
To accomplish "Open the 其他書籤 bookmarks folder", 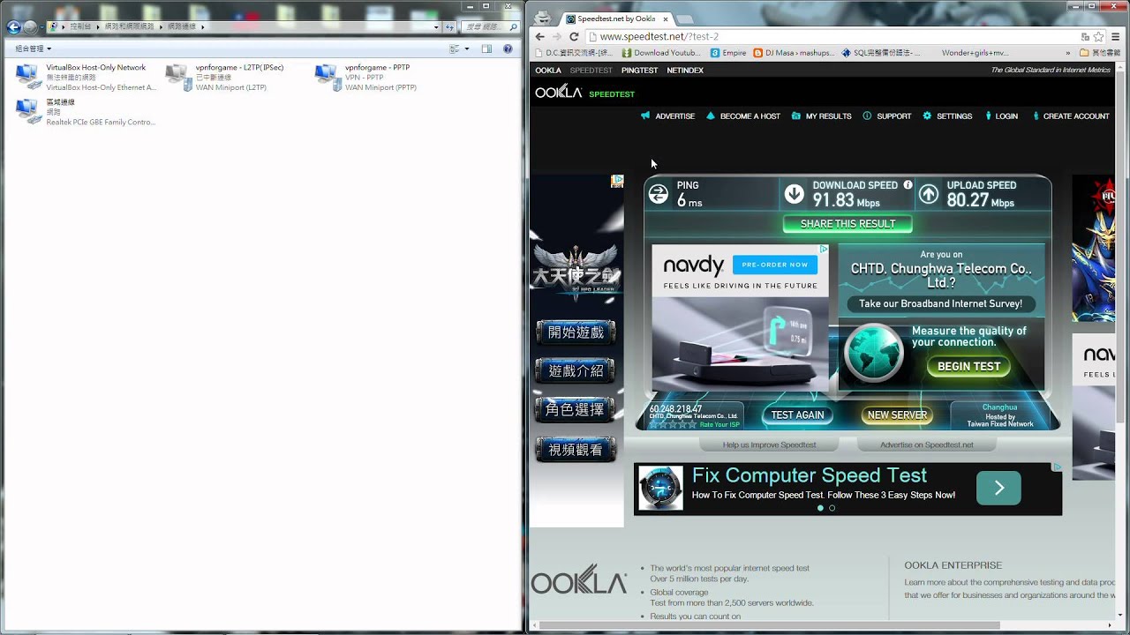I will pos(1100,53).
